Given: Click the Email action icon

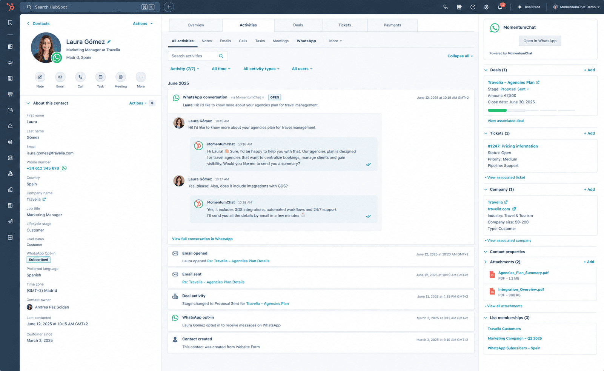Looking at the screenshot, I should click(60, 77).
